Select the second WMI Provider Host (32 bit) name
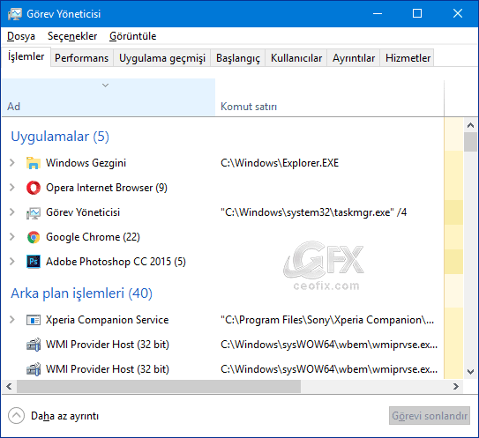 [x=108, y=369]
